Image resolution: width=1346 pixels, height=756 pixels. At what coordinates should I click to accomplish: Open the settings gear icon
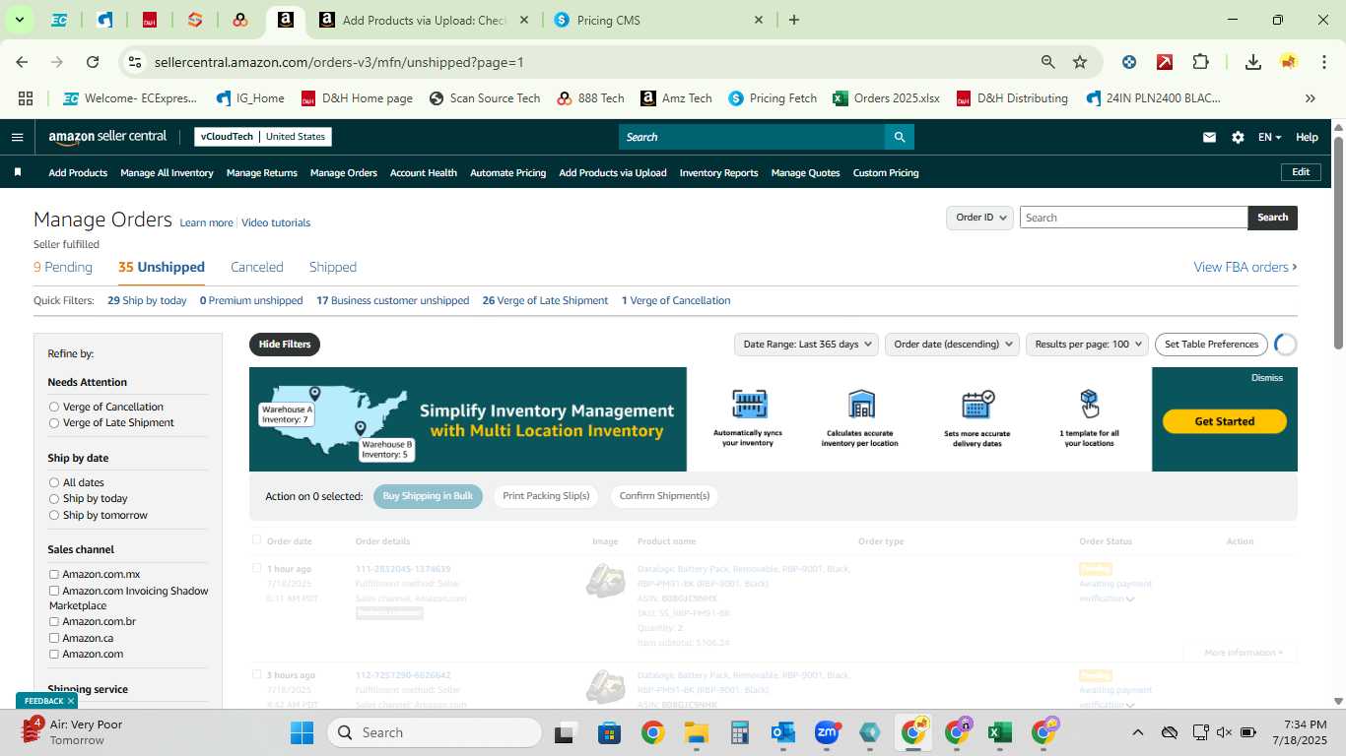point(1238,137)
